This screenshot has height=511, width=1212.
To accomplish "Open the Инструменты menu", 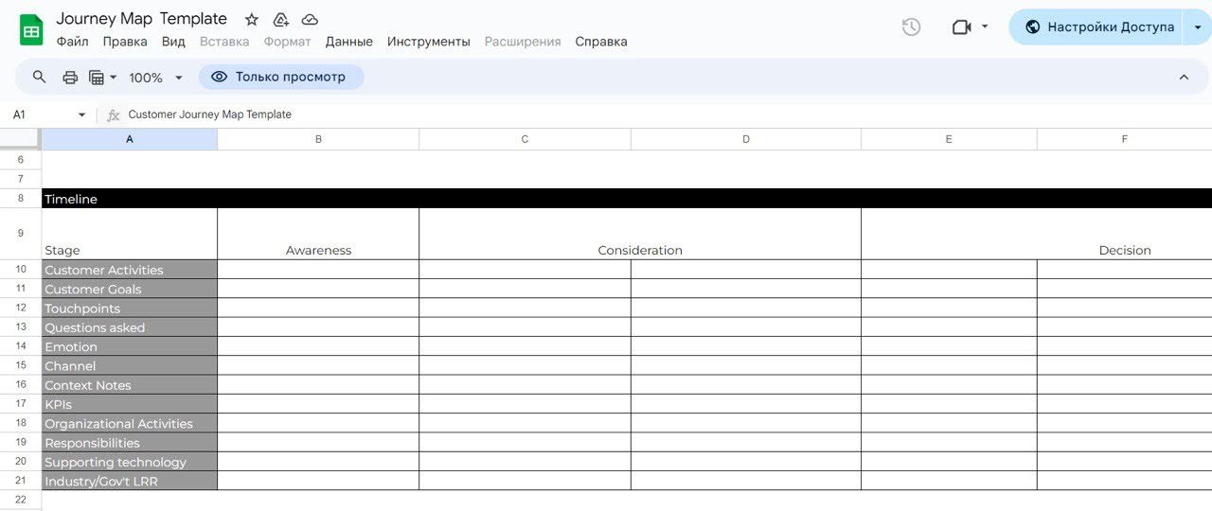I will pos(429,42).
